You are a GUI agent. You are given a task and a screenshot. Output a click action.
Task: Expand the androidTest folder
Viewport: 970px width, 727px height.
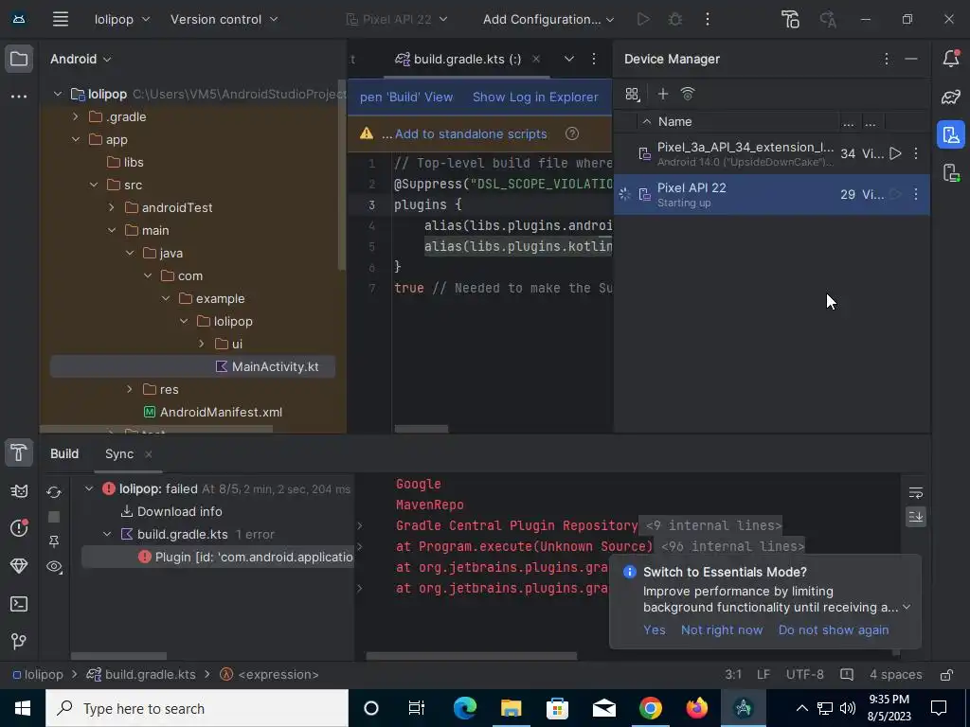point(112,207)
